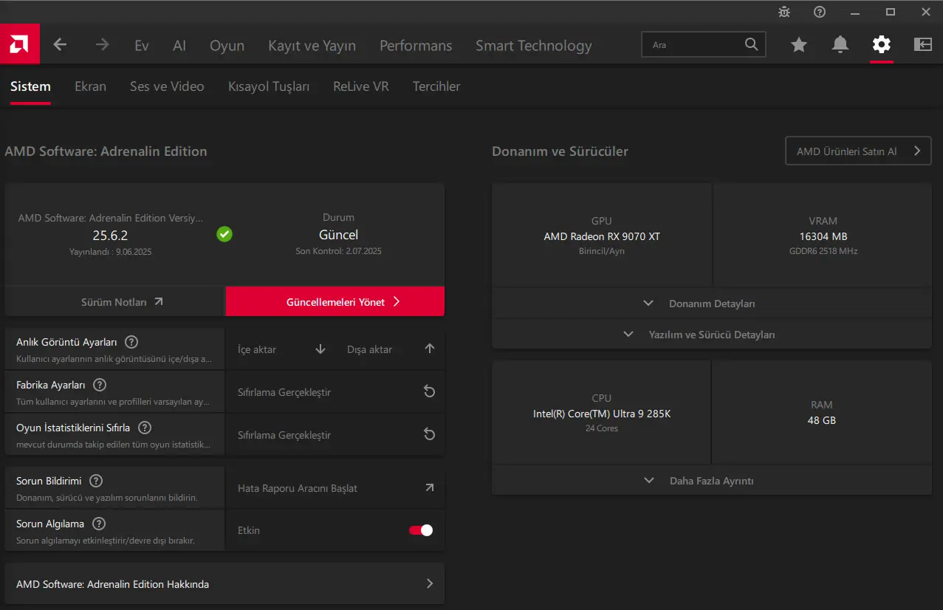This screenshot has height=610, width=943.
Task: Click İçe aktar text
Action: coord(257,349)
